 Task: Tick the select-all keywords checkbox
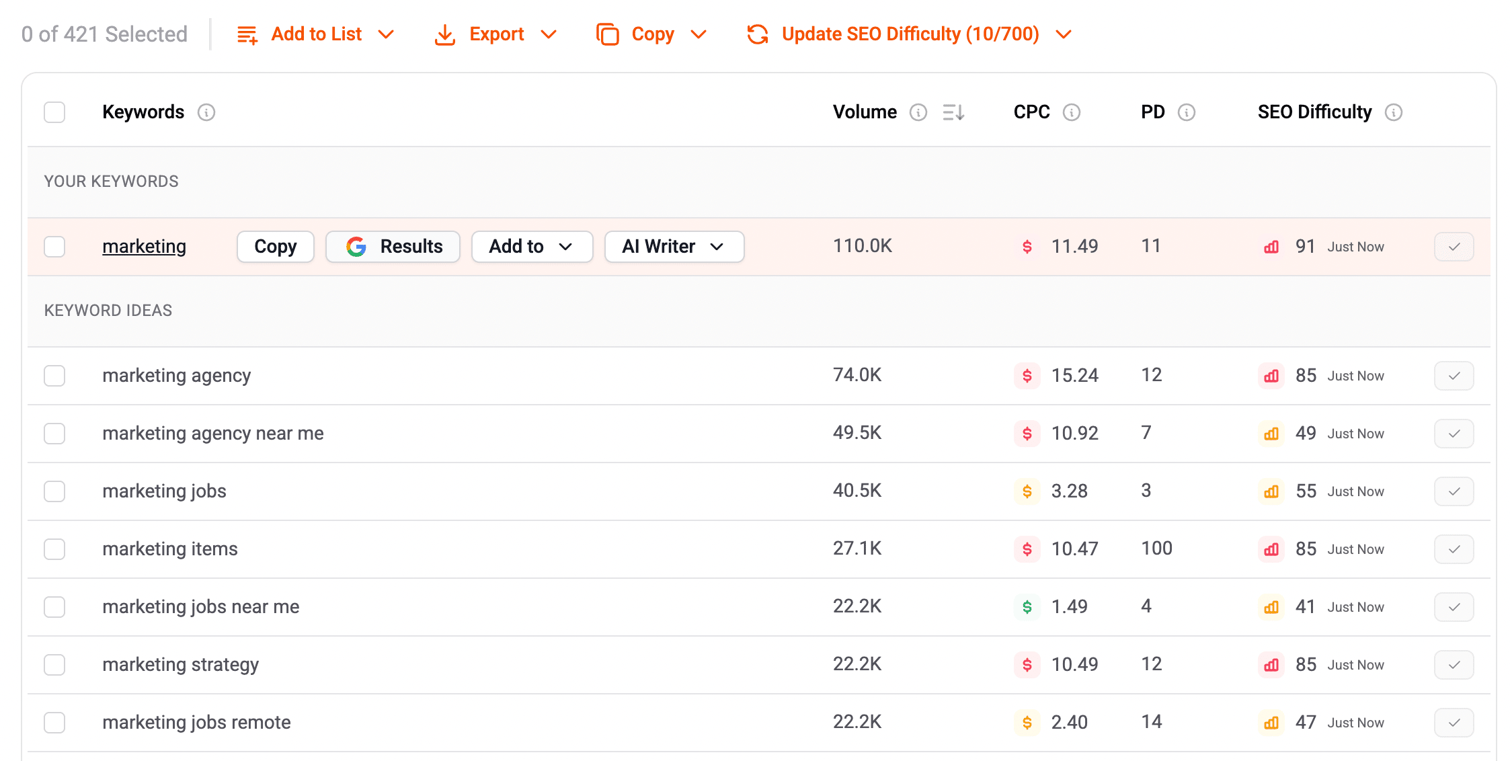(x=54, y=112)
